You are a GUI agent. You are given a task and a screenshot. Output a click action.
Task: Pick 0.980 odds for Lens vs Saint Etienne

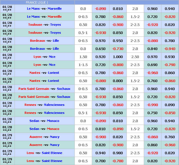click(118, 153)
